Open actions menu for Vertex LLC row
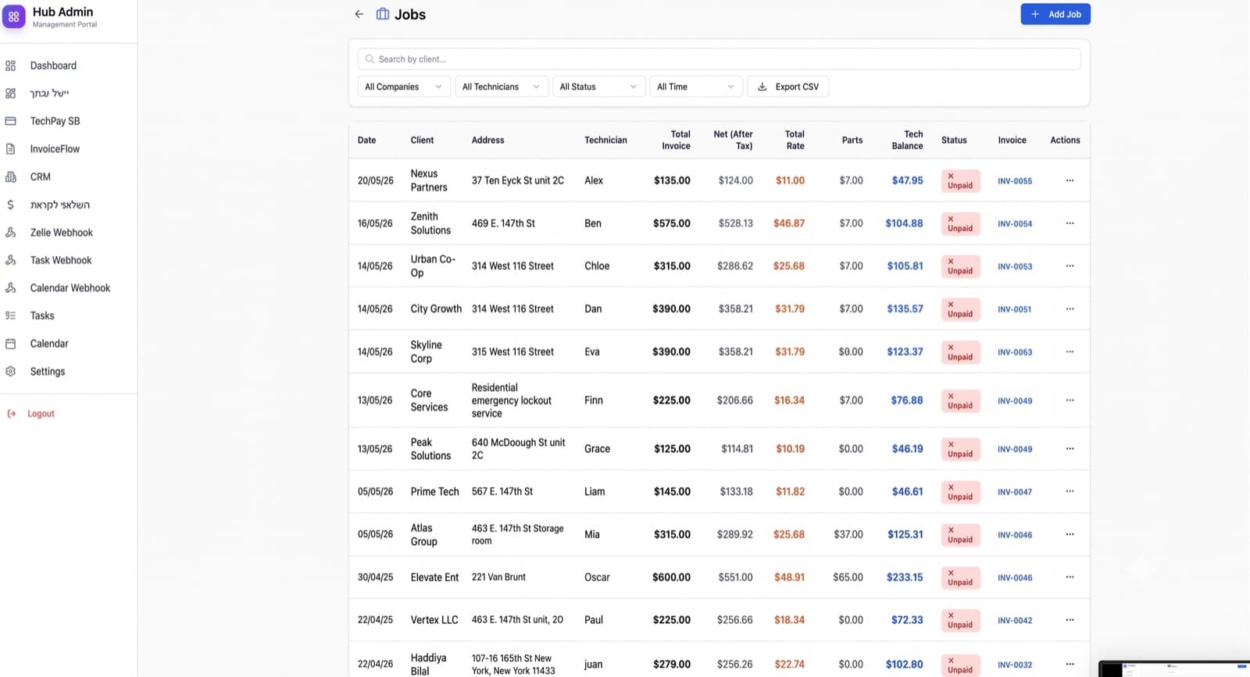1250x677 pixels. tap(1070, 620)
